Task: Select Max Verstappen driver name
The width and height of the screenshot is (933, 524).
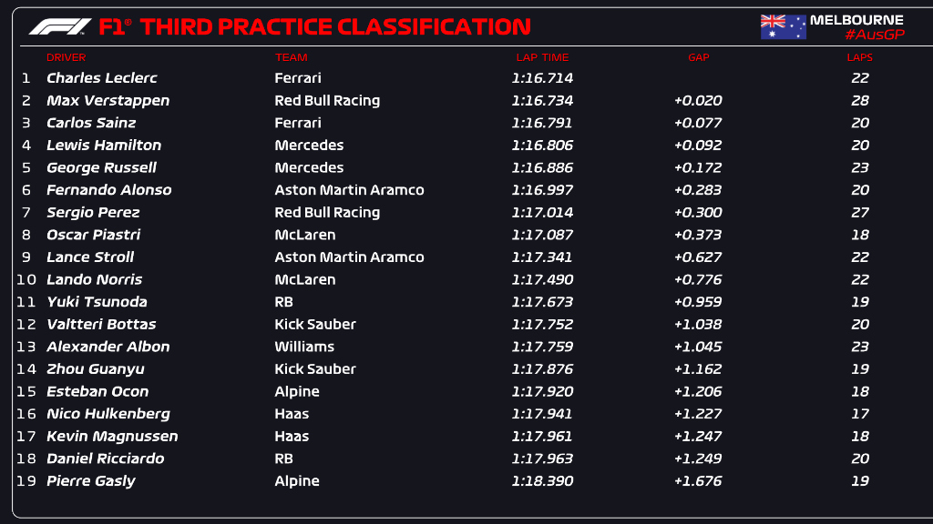Action: click(x=108, y=101)
